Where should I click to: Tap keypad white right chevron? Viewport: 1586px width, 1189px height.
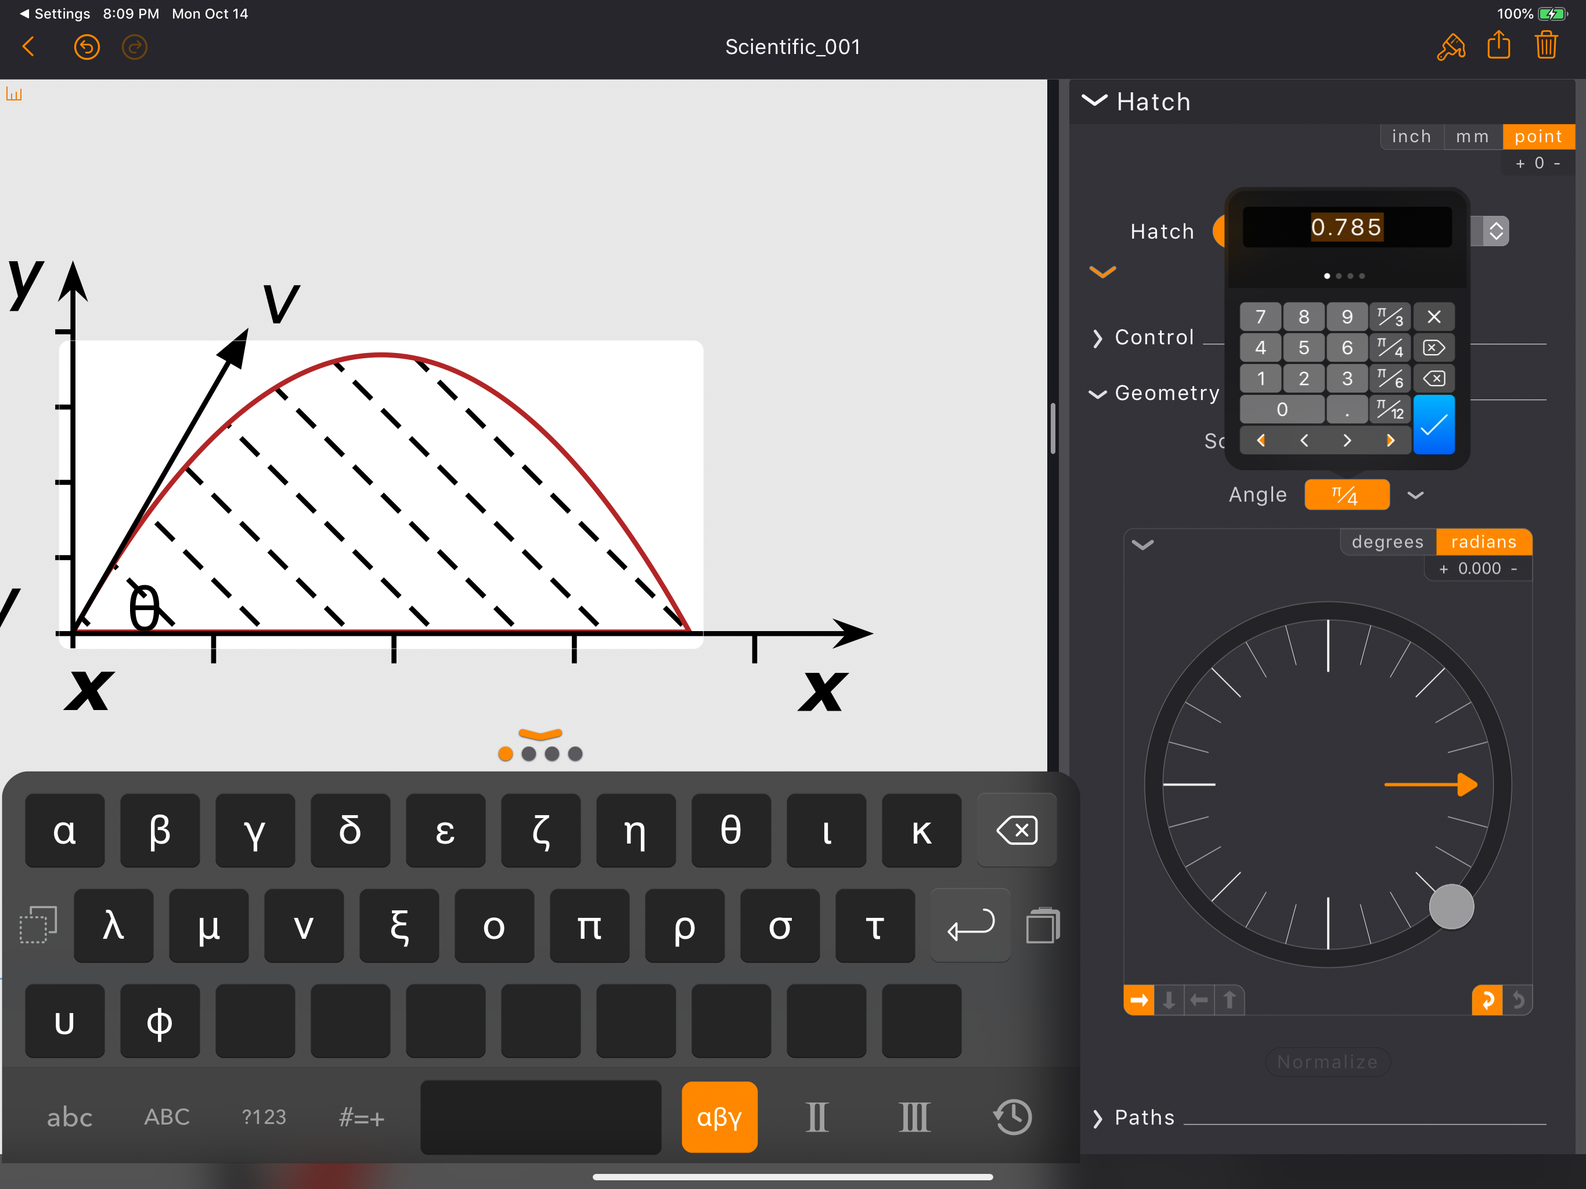point(1347,440)
